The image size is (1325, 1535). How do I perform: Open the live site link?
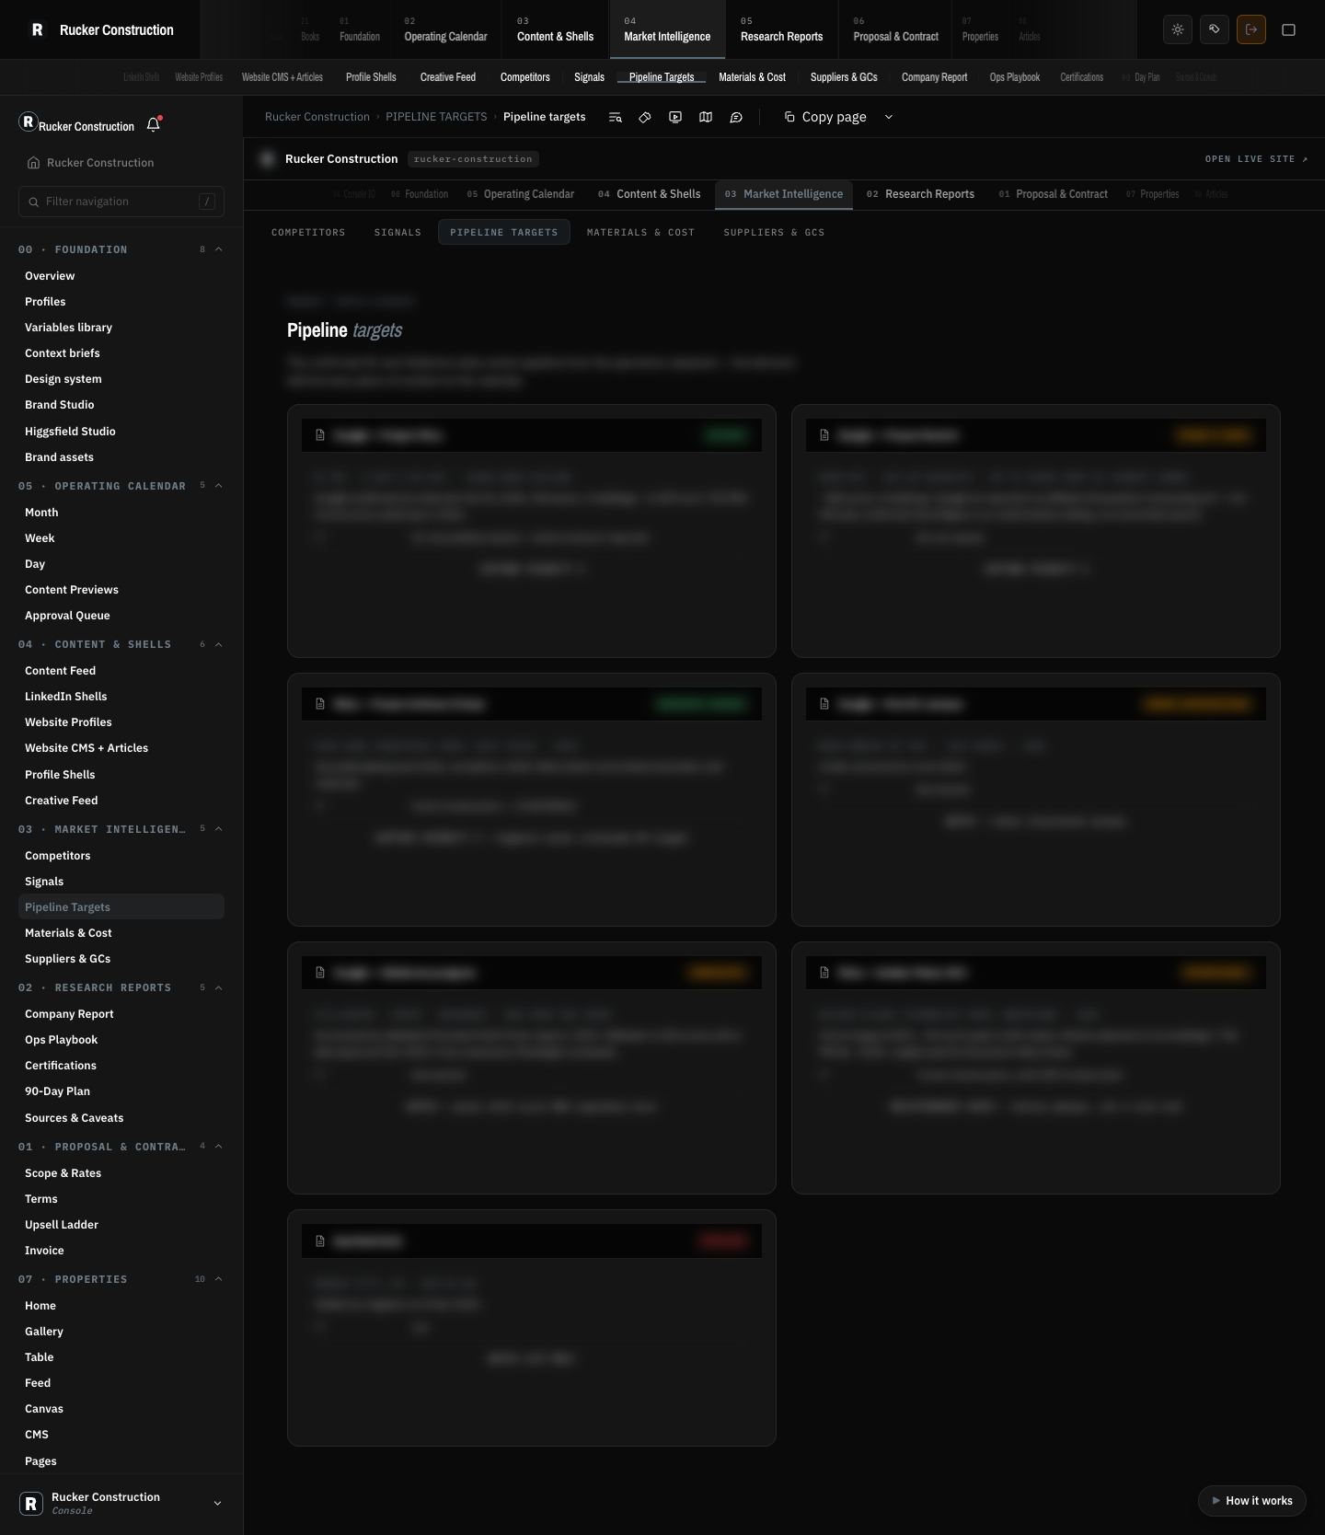1256,159
